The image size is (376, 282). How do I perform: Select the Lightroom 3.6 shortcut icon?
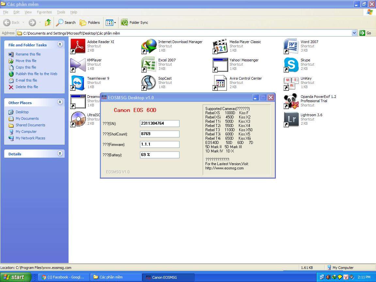(291, 119)
